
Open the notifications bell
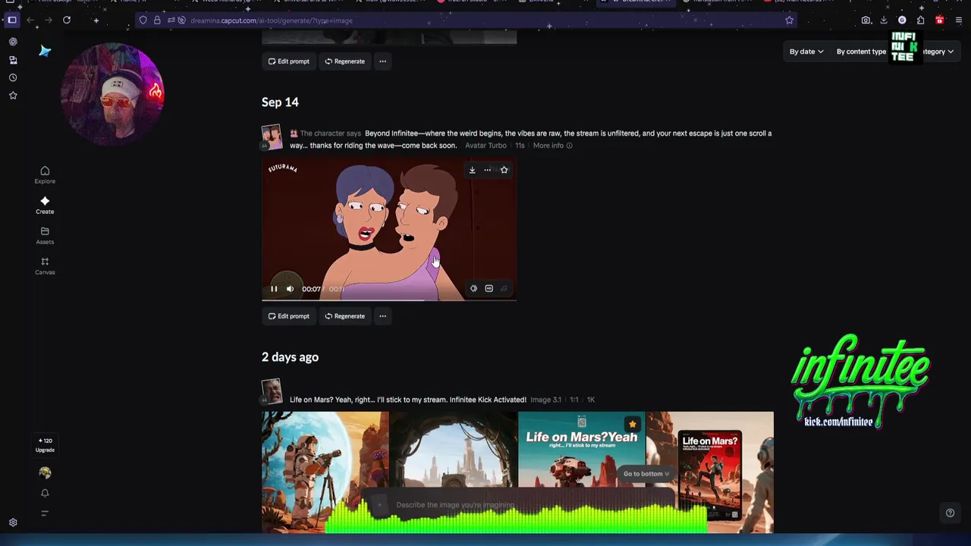45,493
